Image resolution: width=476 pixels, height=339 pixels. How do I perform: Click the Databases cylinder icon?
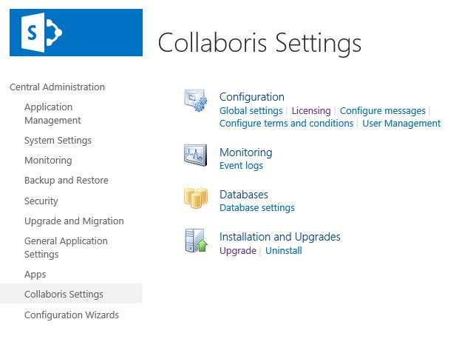click(x=196, y=198)
